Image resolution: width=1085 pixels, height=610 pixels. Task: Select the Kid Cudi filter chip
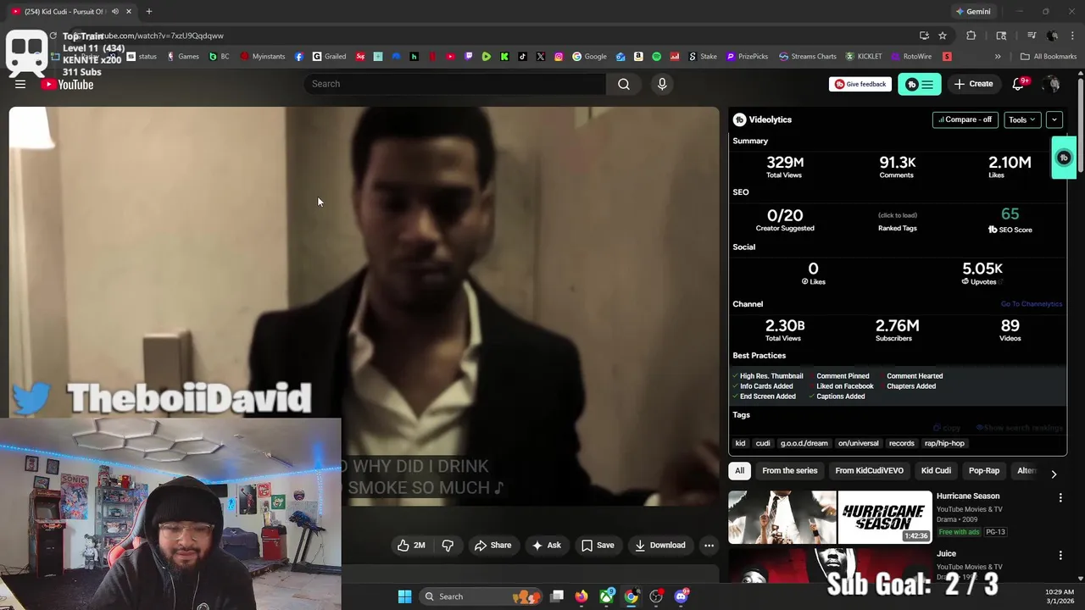[x=937, y=470]
